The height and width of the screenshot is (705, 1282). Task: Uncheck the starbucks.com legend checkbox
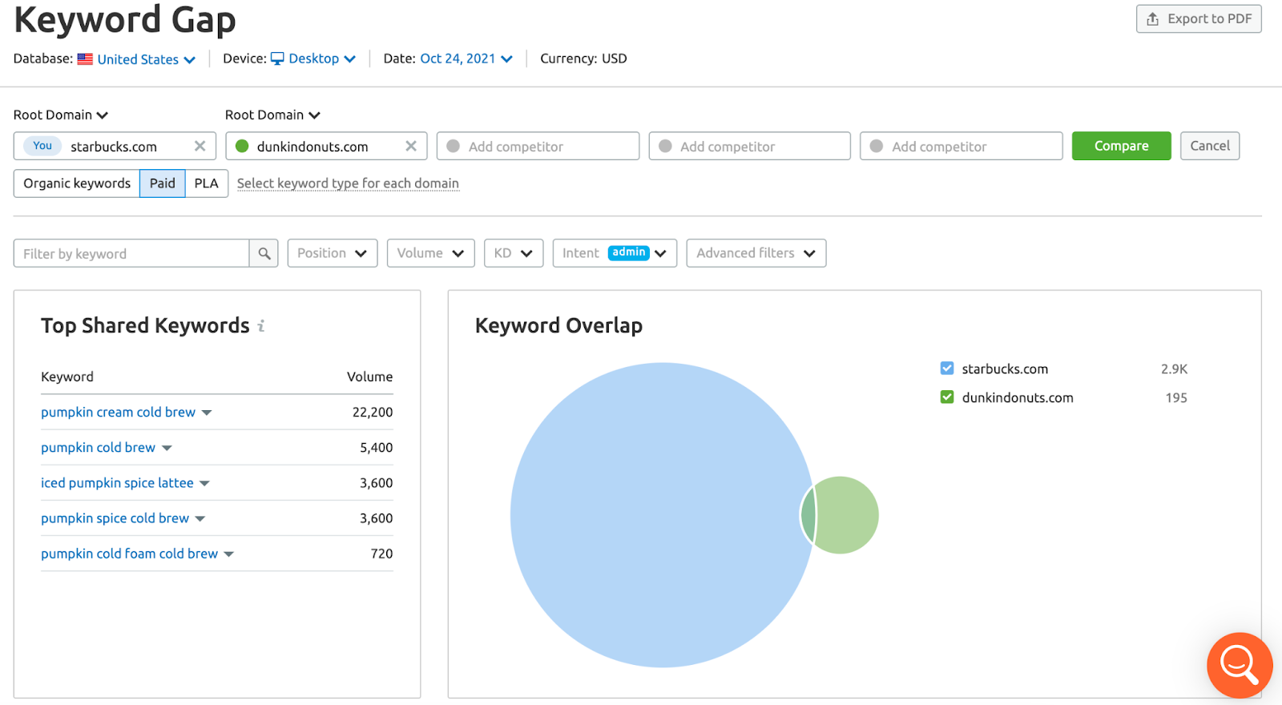click(x=947, y=368)
